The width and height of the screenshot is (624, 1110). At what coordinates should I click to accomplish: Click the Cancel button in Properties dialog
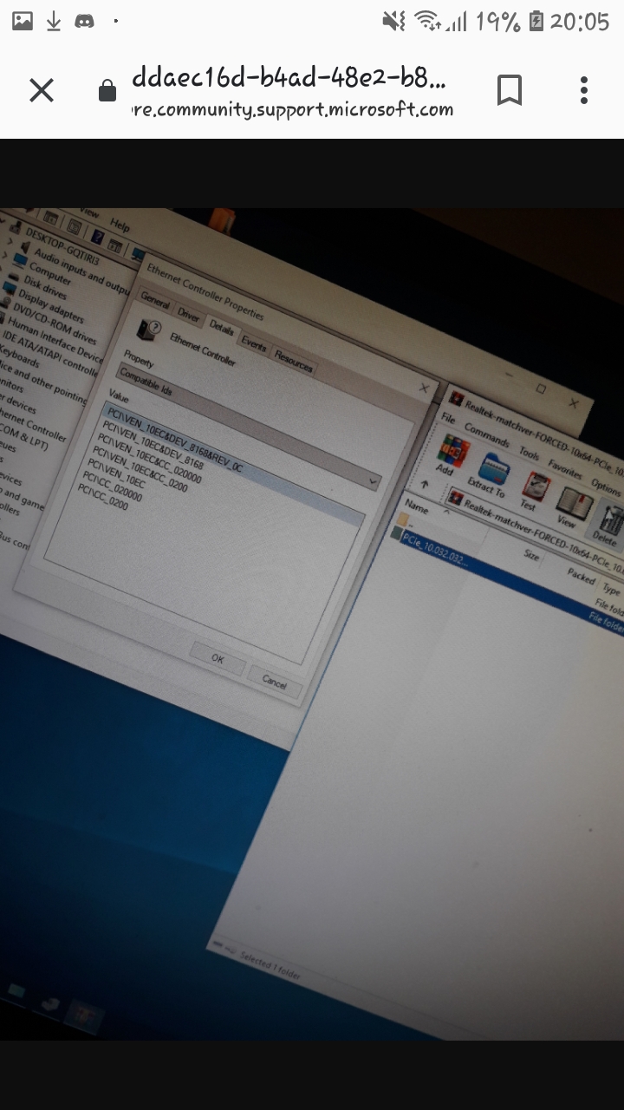[x=275, y=682]
